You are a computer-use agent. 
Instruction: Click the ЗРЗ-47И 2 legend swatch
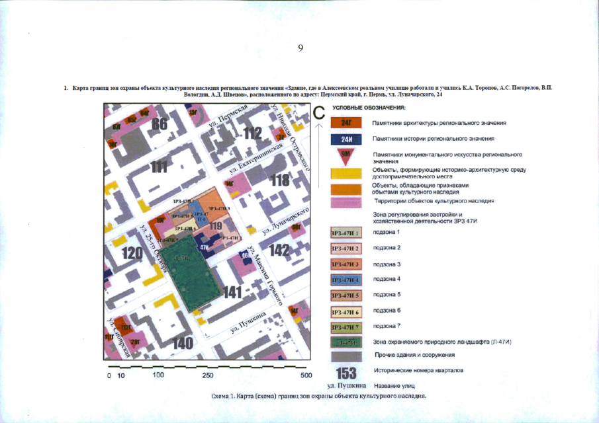coord(346,249)
